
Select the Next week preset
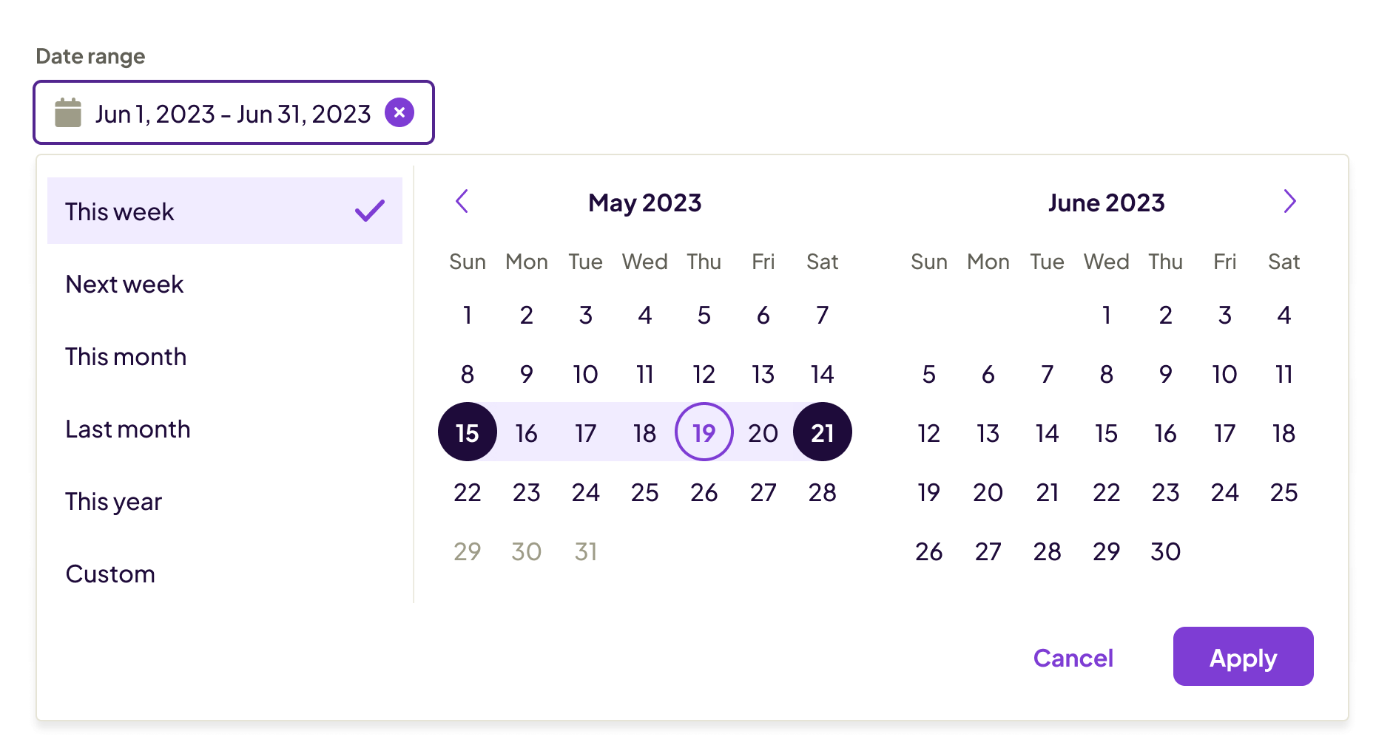124,285
